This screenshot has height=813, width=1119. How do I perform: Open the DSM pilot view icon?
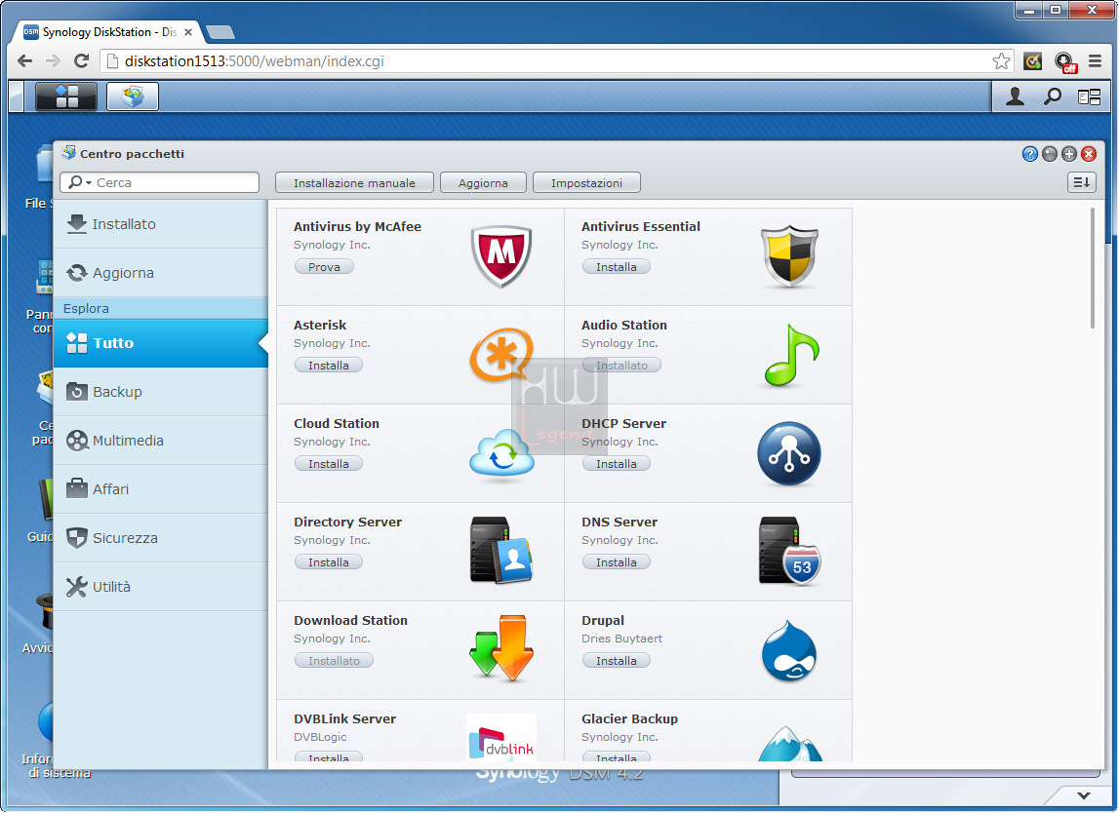tap(1089, 97)
